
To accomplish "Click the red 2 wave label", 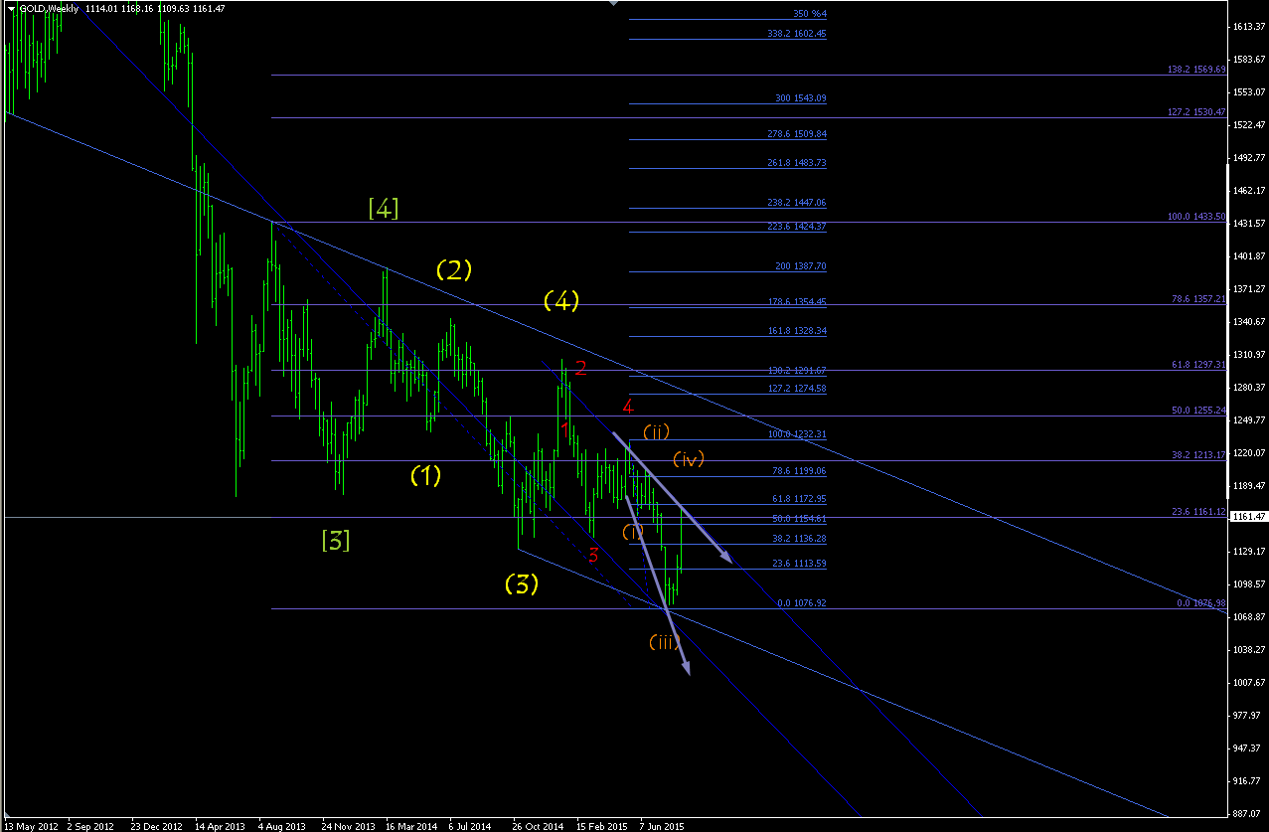I will point(581,369).
